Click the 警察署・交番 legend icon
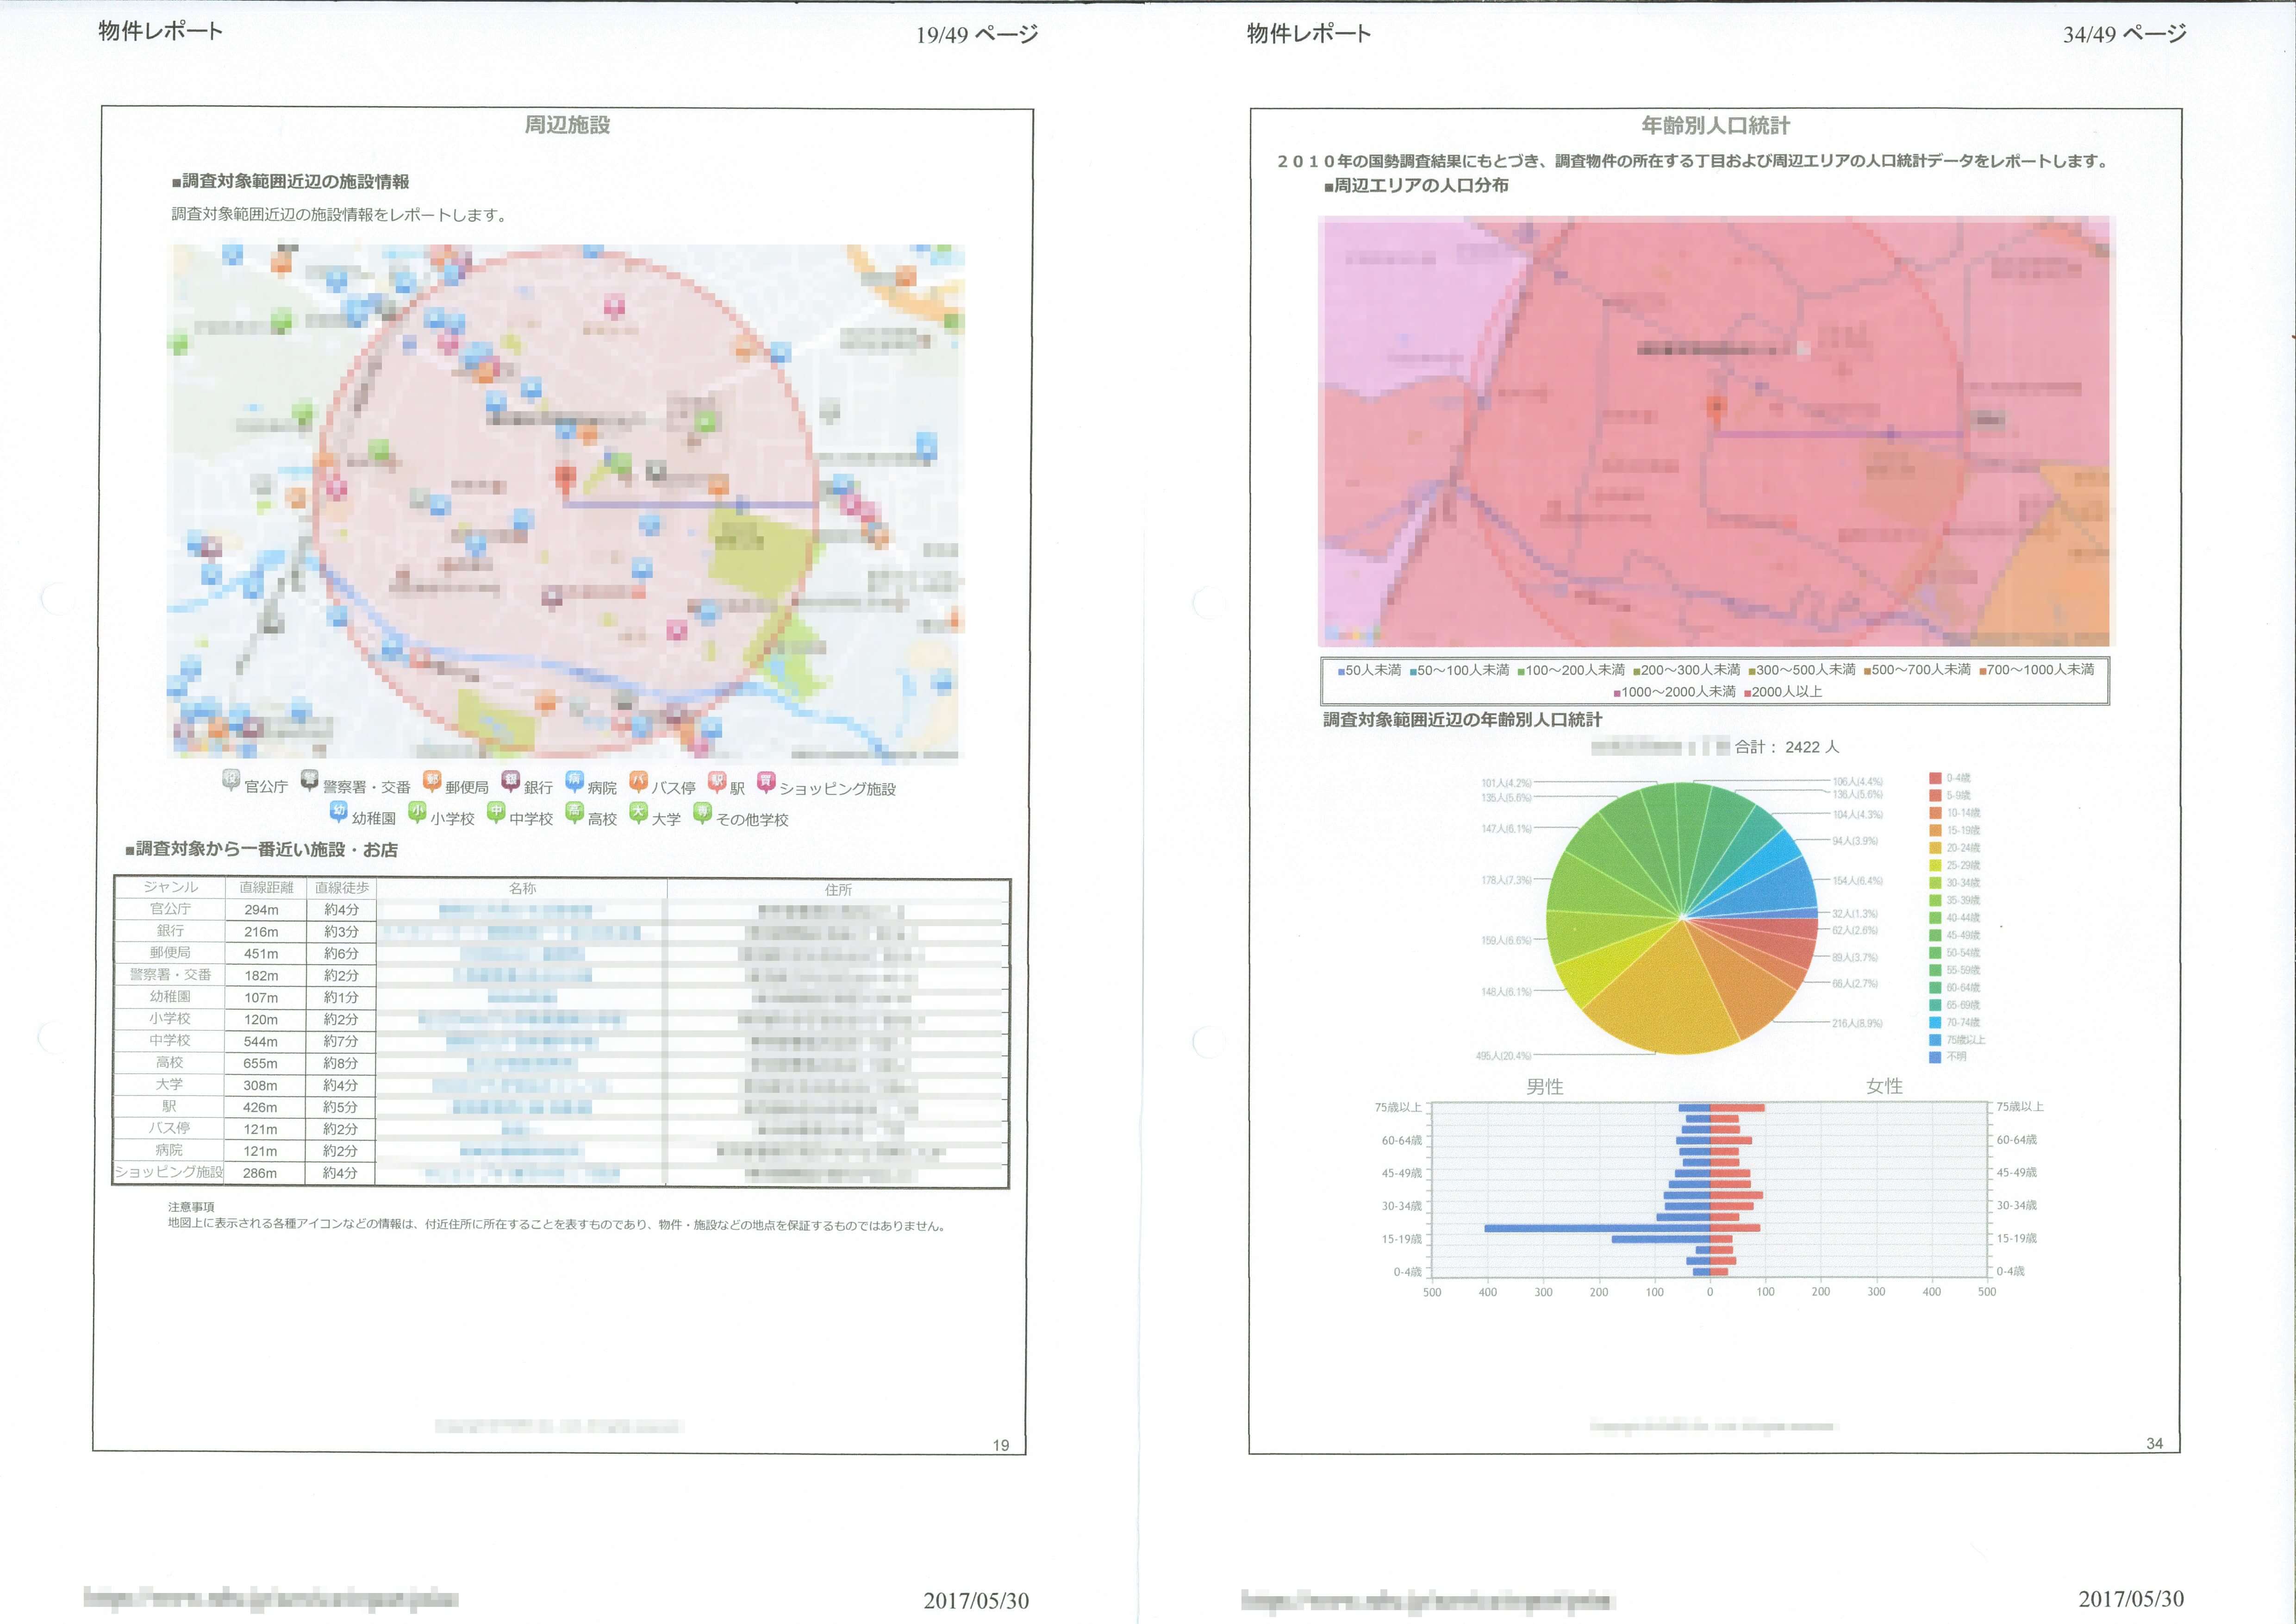Image resolution: width=2296 pixels, height=1624 pixels. [x=309, y=779]
